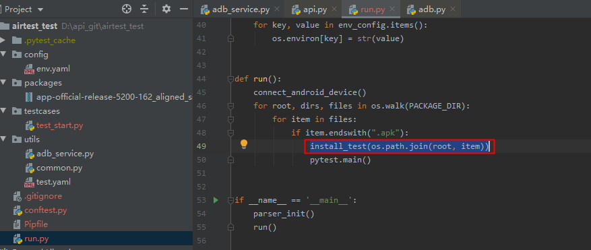Close the adb.py tab
Image resolution: width=591 pixels, height=250 pixels.
pyautogui.click(x=453, y=9)
